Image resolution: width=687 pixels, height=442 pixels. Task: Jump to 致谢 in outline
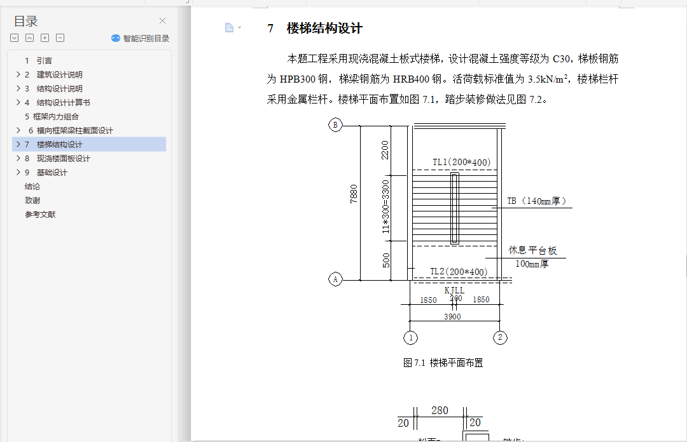(32, 201)
